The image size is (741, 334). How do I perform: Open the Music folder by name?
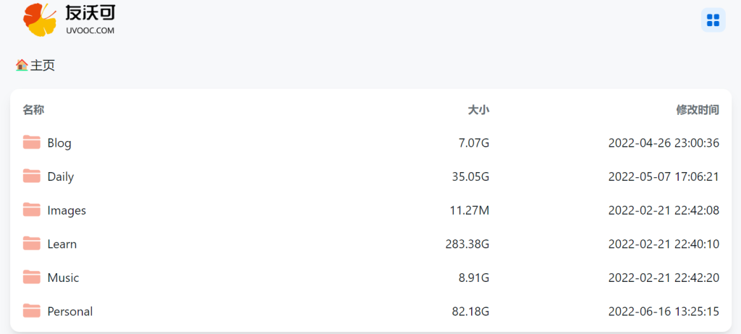(63, 278)
